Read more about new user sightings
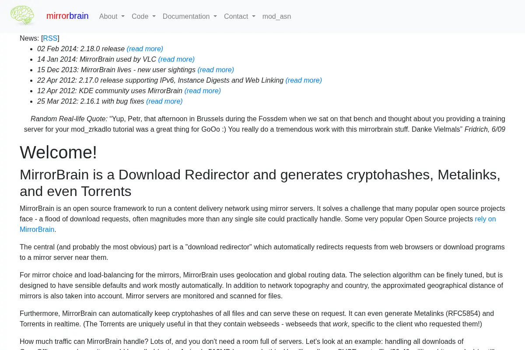 coord(216,70)
